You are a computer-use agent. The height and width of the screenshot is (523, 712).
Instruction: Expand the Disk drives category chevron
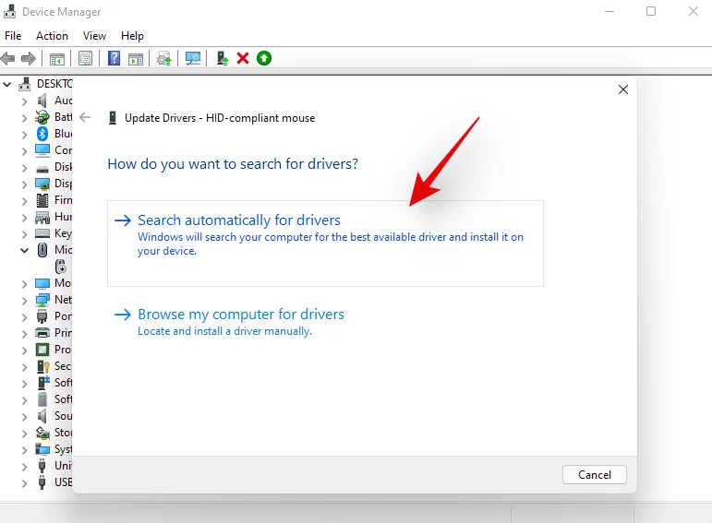point(25,167)
